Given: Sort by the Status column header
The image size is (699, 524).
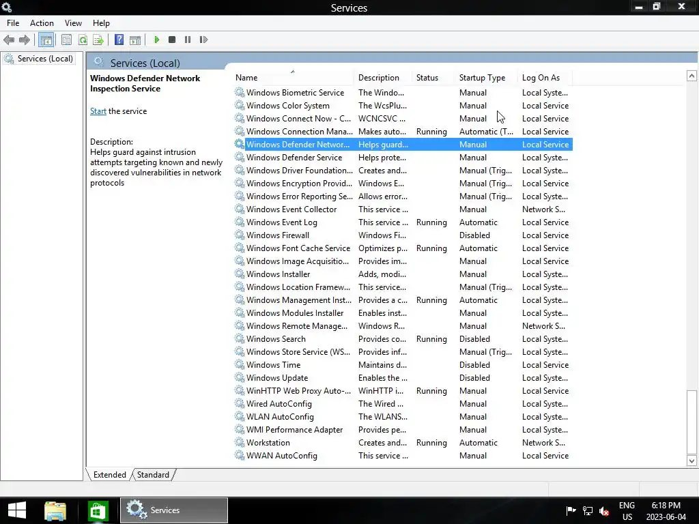Looking at the screenshot, I should tap(433, 78).
